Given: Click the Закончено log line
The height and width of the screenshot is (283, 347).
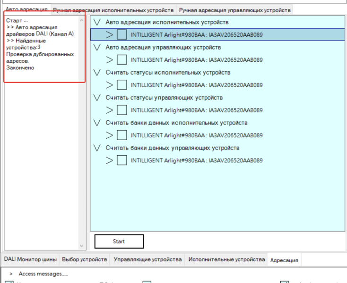Looking at the screenshot, I should (20, 67).
